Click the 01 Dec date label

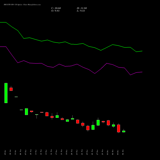coord(108,152)
